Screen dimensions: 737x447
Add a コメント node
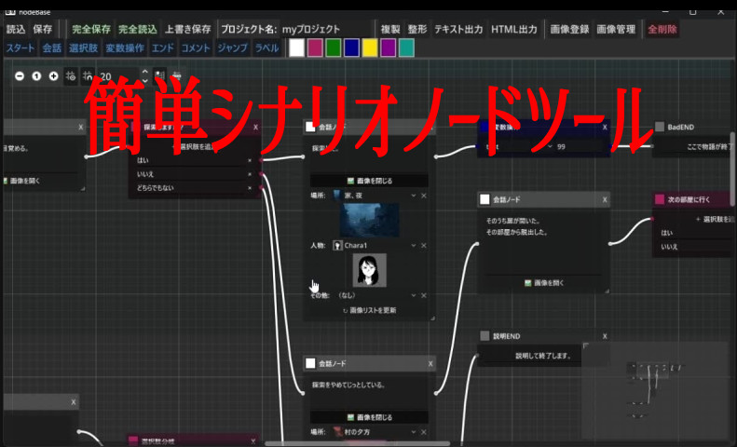pyautogui.click(x=196, y=47)
